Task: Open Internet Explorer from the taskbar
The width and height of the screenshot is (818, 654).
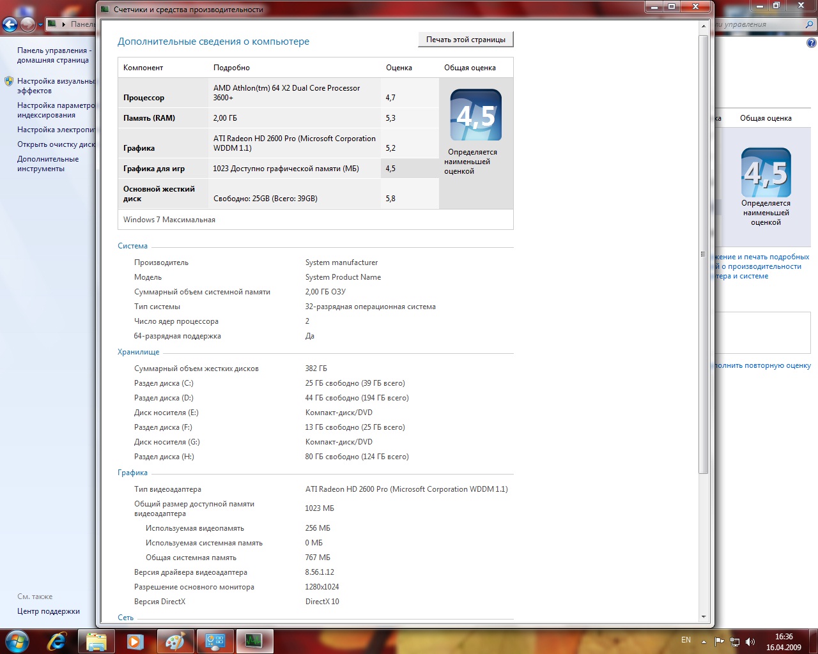Action: click(x=57, y=641)
